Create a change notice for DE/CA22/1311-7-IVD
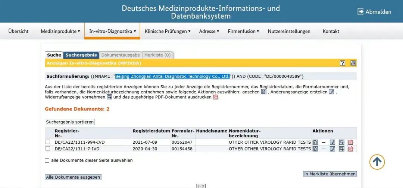The height and width of the screenshot is (188, 403). [332, 149]
